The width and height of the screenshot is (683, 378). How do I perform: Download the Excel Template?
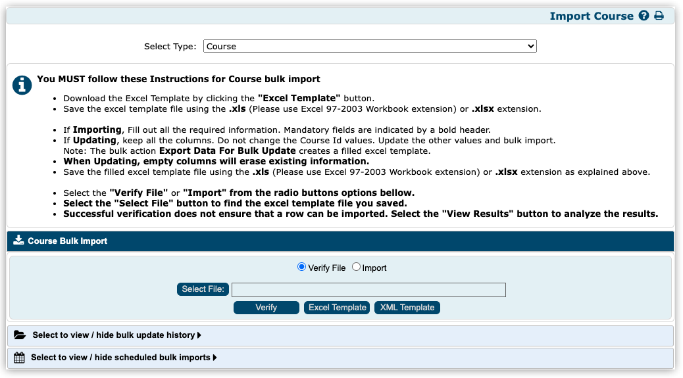pos(337,308)
